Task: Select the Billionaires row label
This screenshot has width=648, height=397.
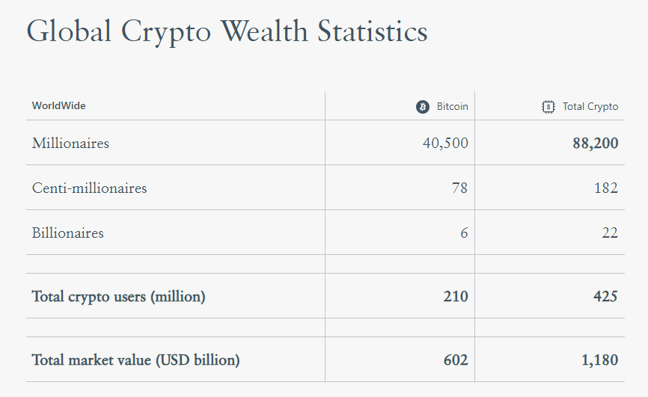Action: pos(68,233)
